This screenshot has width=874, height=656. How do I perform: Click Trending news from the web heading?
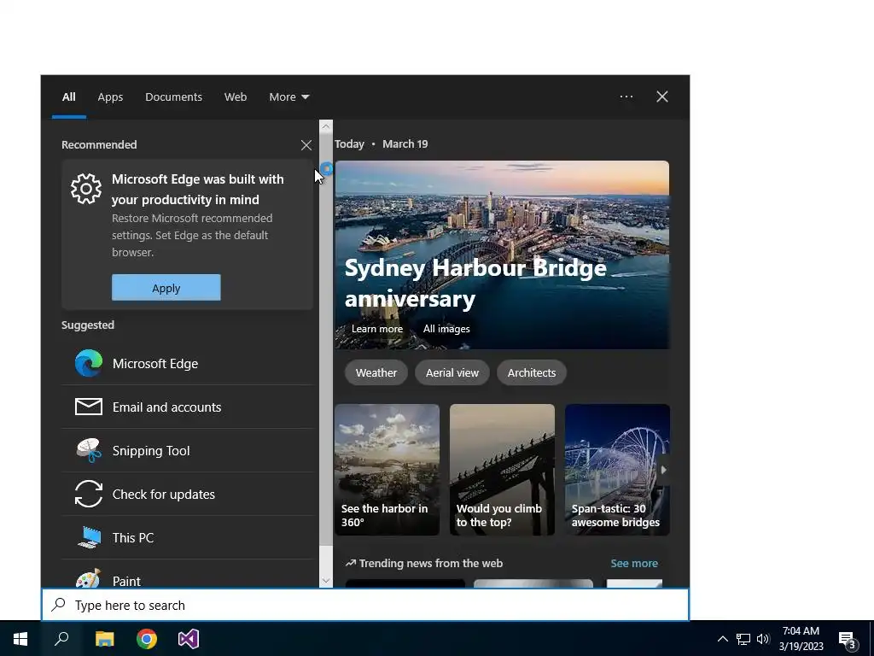430,564
